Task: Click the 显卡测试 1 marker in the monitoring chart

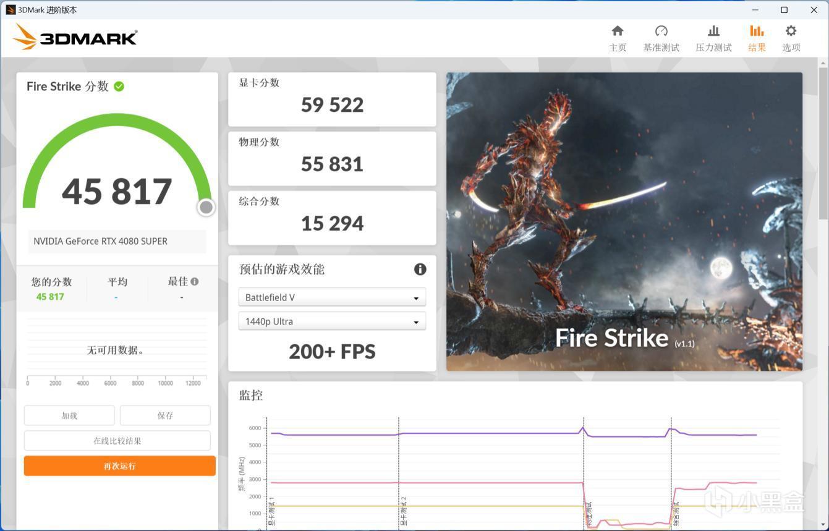Action: (x=271, y=511)
